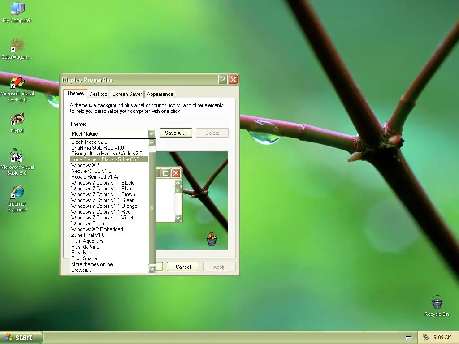
Task: Pick Disney - It's a Magical World v2.0
Action: [109, 154]
